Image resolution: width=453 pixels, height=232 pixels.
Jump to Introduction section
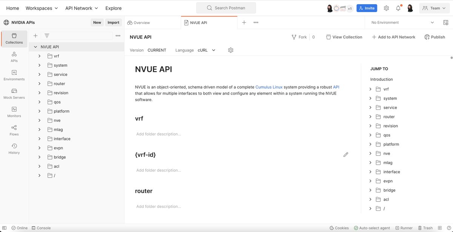(x=382, y=79)
